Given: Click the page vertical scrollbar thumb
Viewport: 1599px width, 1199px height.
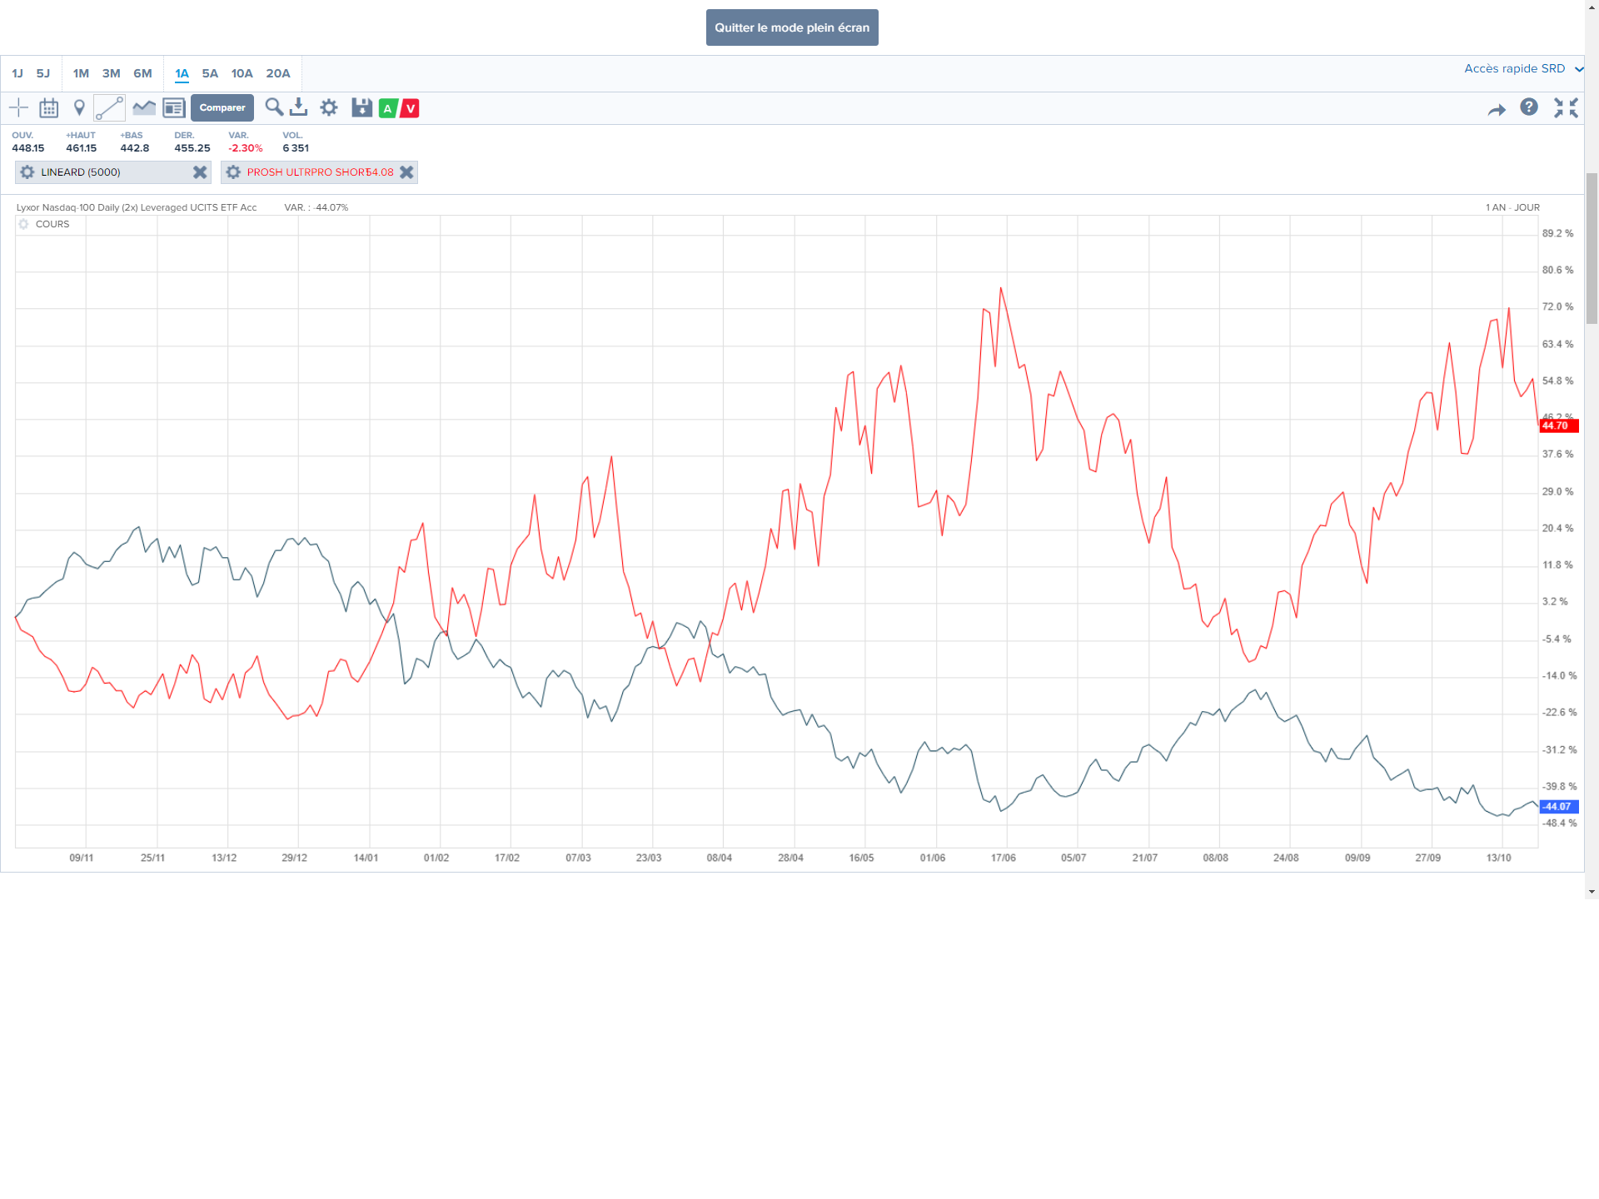Looking at the screenshot, I should point(1592,248).
